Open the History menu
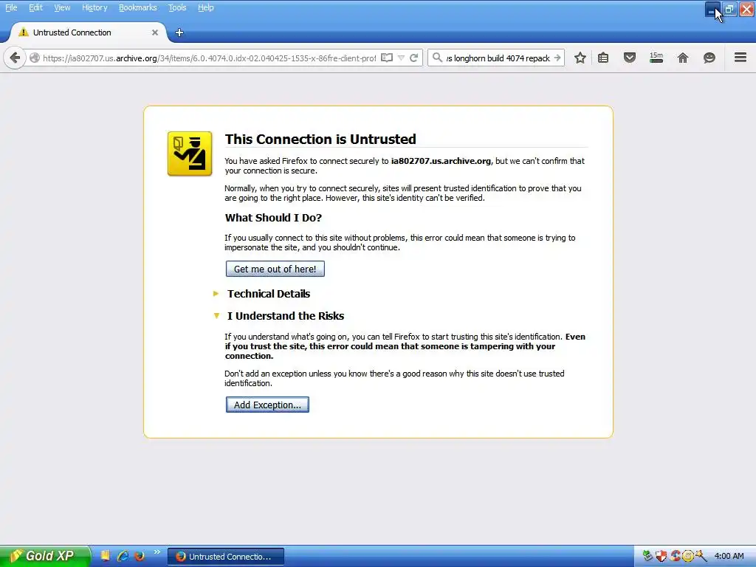Viewport: 756px width, 567px height. pos(94,7)
